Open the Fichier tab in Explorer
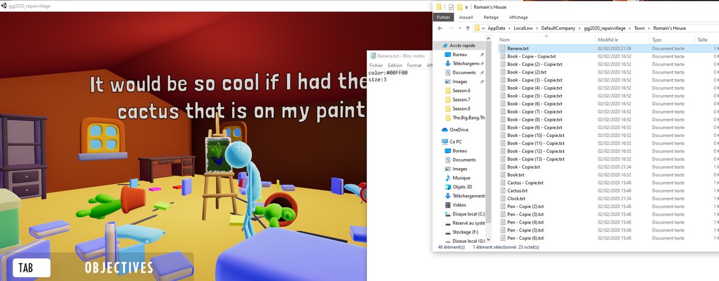Screen dimensions: 719x281 pyautogui.click(x=443, y=17)
